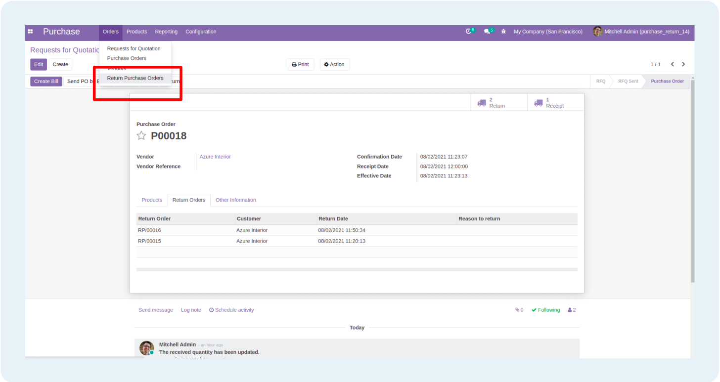Open the Action dropdown
This screenshot has height=382, width=720.
click(x=335, y=64)
